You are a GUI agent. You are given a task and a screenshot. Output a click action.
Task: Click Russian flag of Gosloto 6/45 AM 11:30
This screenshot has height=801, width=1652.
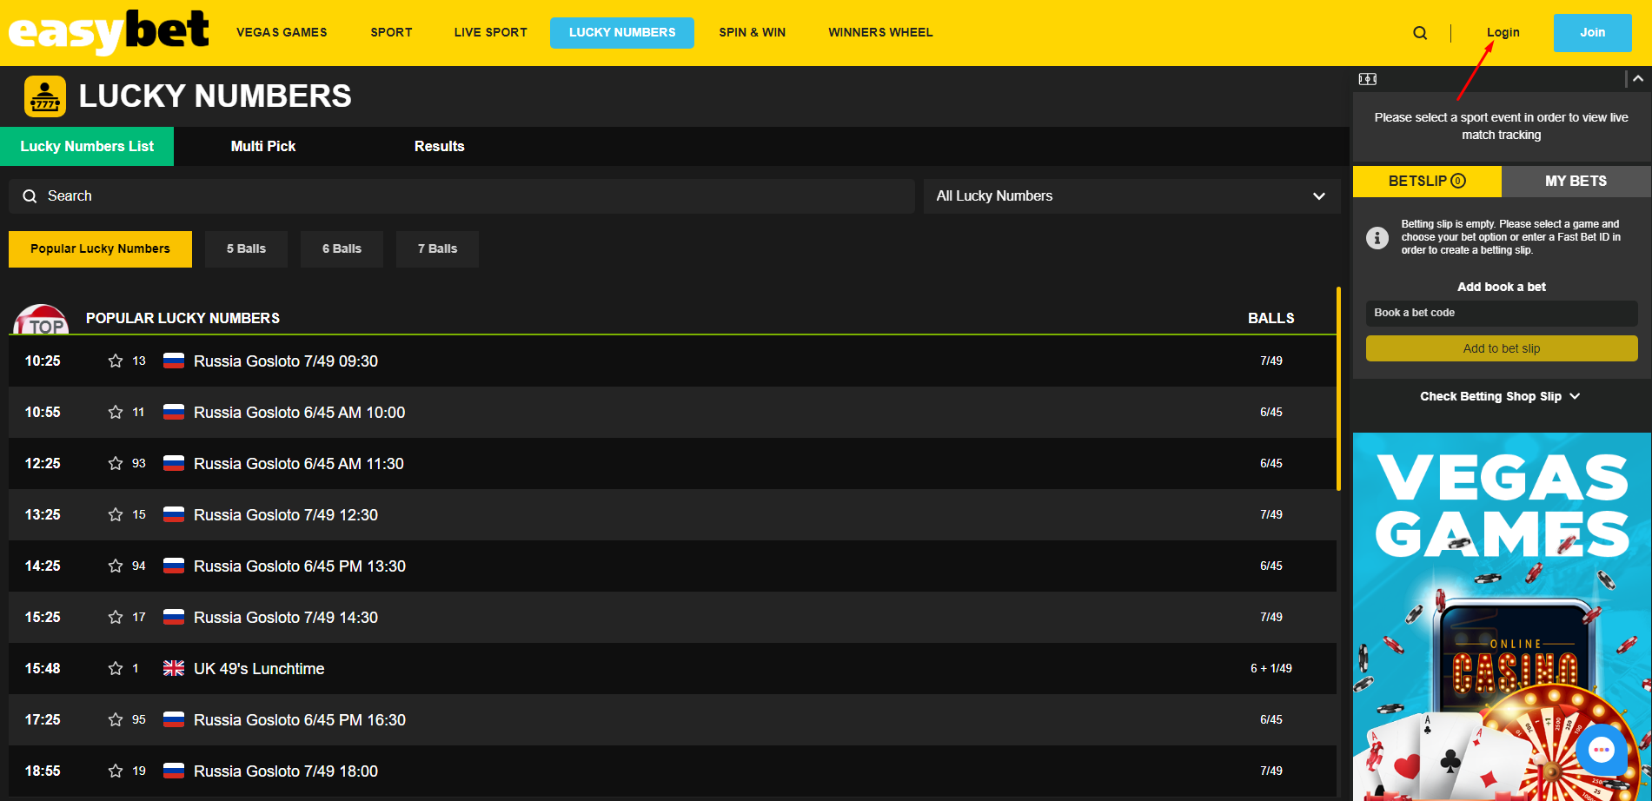(x=174, y=463)
